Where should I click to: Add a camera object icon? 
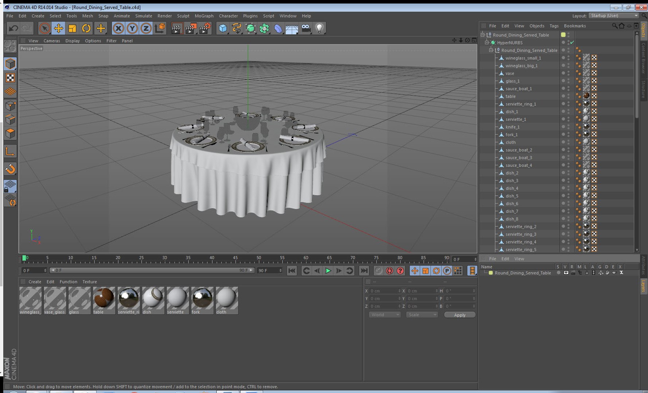[306, 28]
